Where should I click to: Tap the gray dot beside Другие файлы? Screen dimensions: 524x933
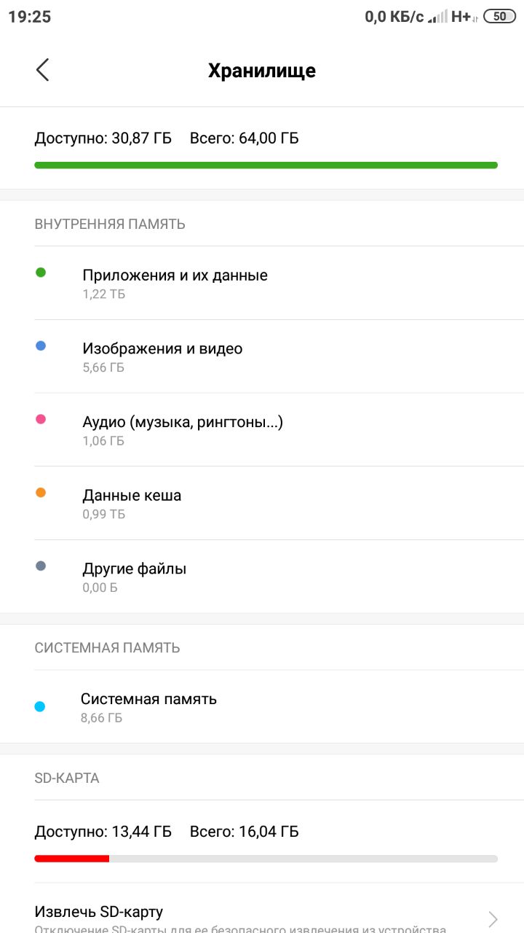click(x=41, y=566)
